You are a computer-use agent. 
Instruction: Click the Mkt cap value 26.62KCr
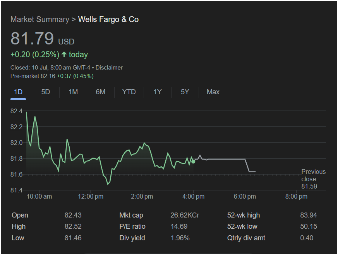[x=185, y=215]
